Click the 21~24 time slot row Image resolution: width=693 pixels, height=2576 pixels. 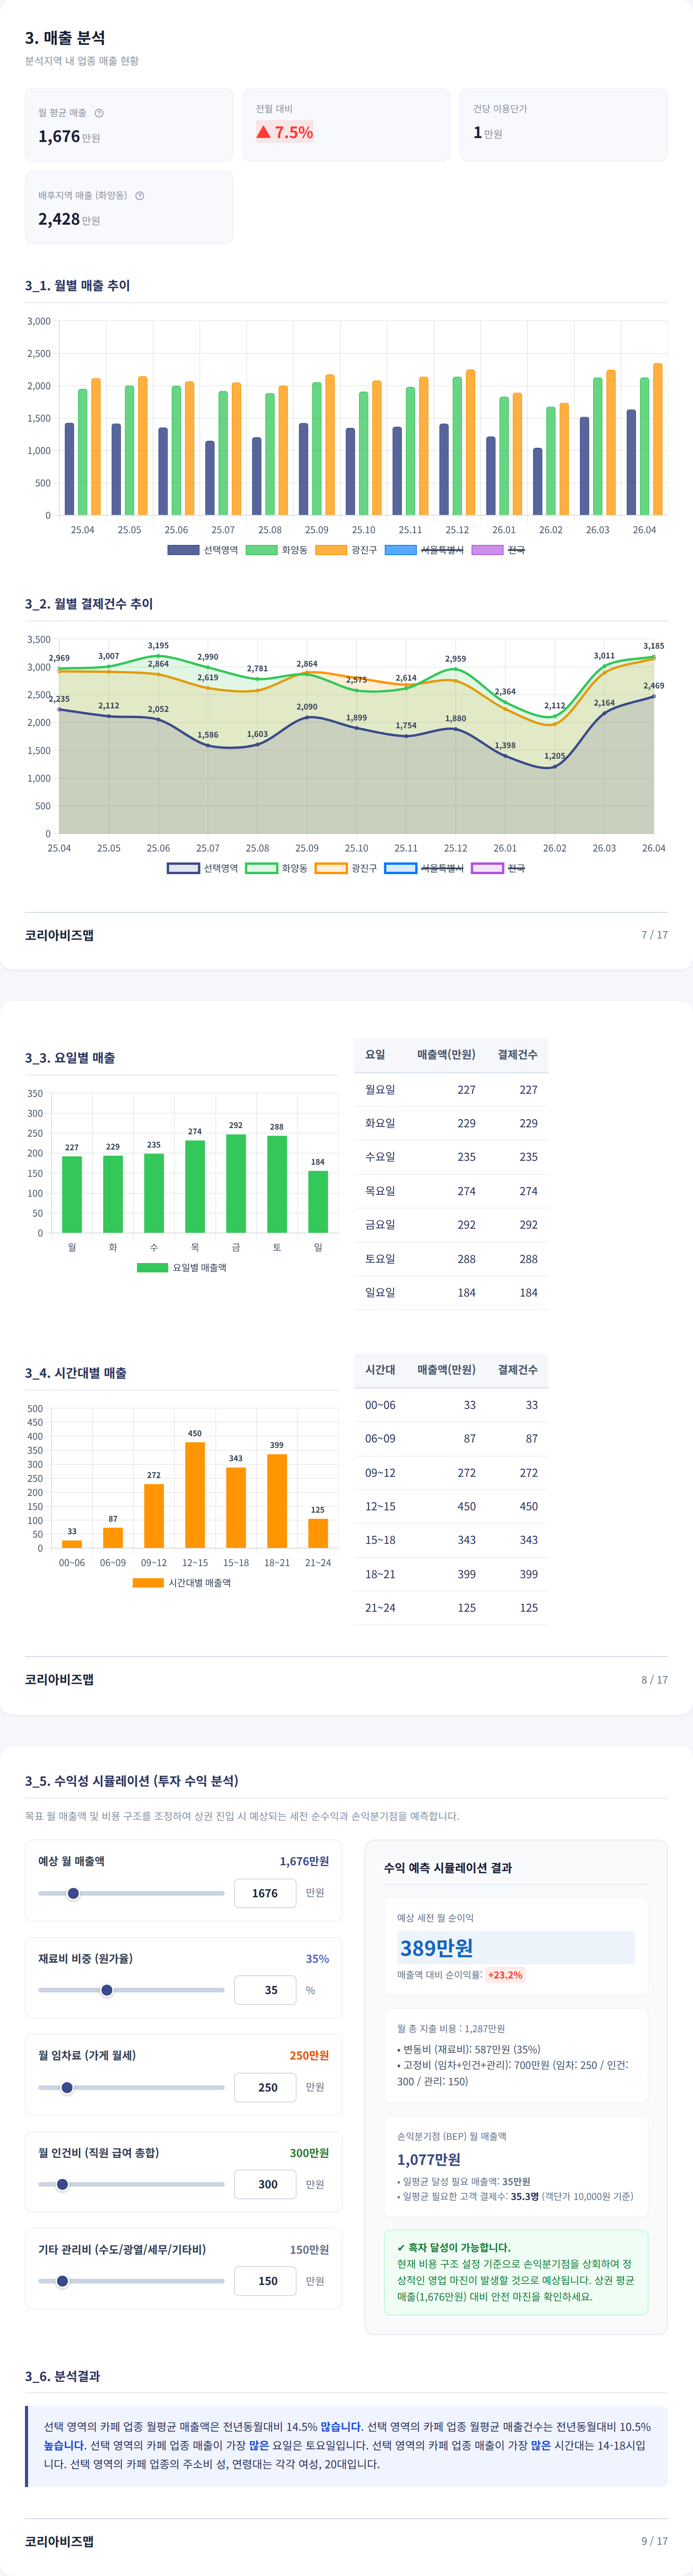click(451, 1608)
